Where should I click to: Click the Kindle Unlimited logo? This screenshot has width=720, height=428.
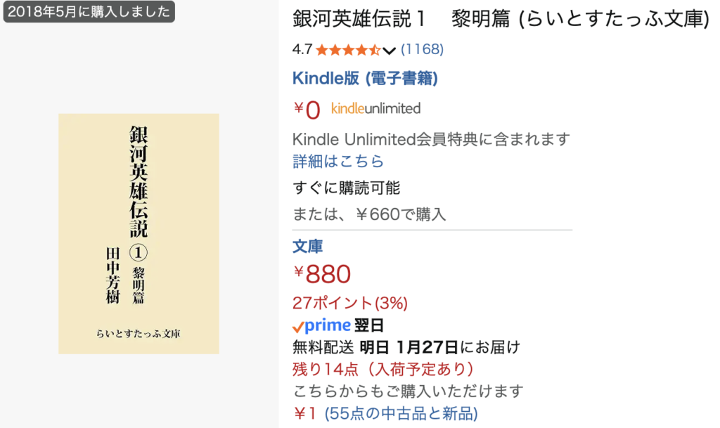coord(375,108)
